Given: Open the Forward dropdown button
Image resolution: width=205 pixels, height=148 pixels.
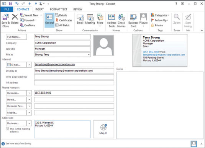Looking at the screenshot, I should tap(28, 20).
